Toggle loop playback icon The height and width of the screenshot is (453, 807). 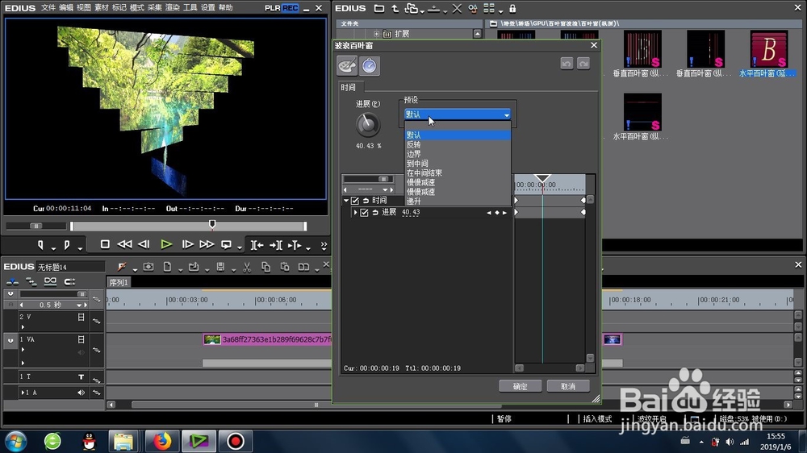[x=226, y=245]
